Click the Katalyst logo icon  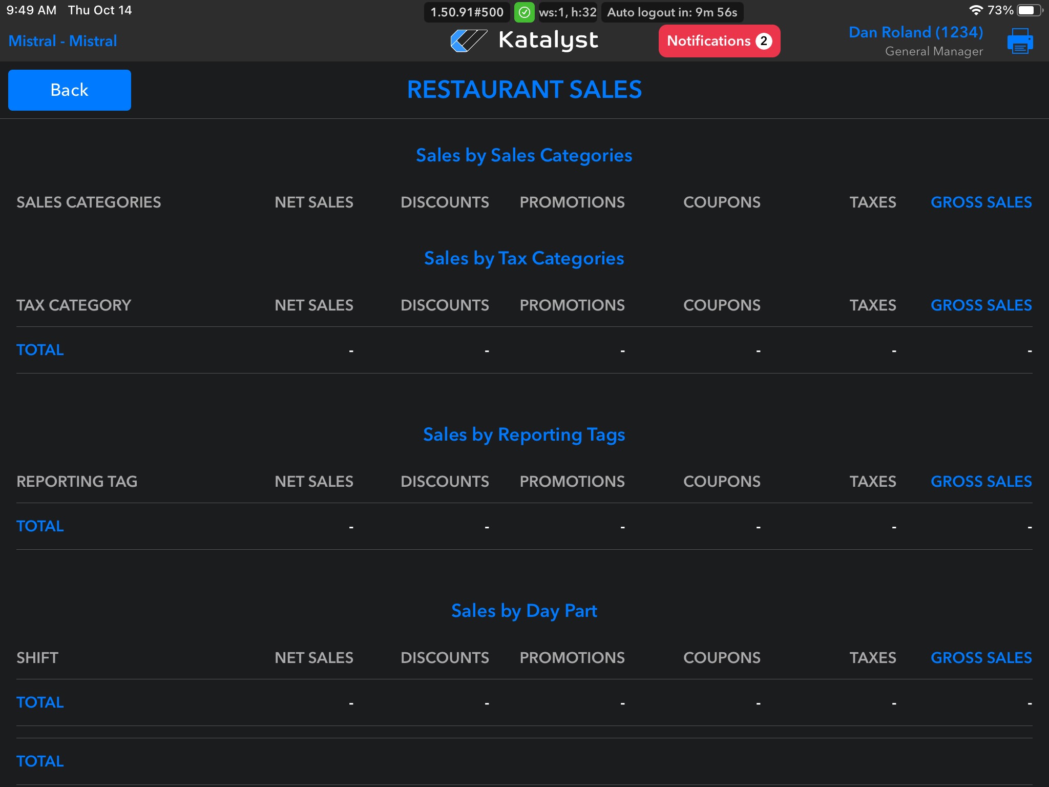click(468, 40)
